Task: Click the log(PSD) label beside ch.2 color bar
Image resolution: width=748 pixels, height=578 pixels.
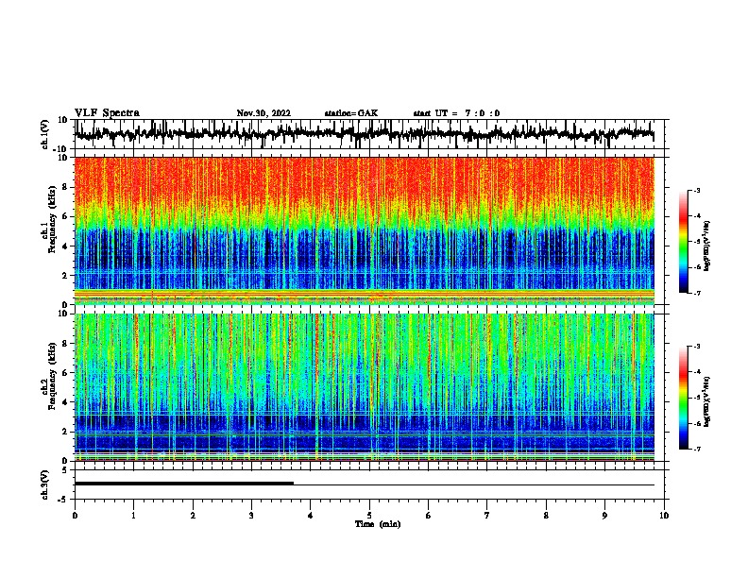Action: [707, 402]
